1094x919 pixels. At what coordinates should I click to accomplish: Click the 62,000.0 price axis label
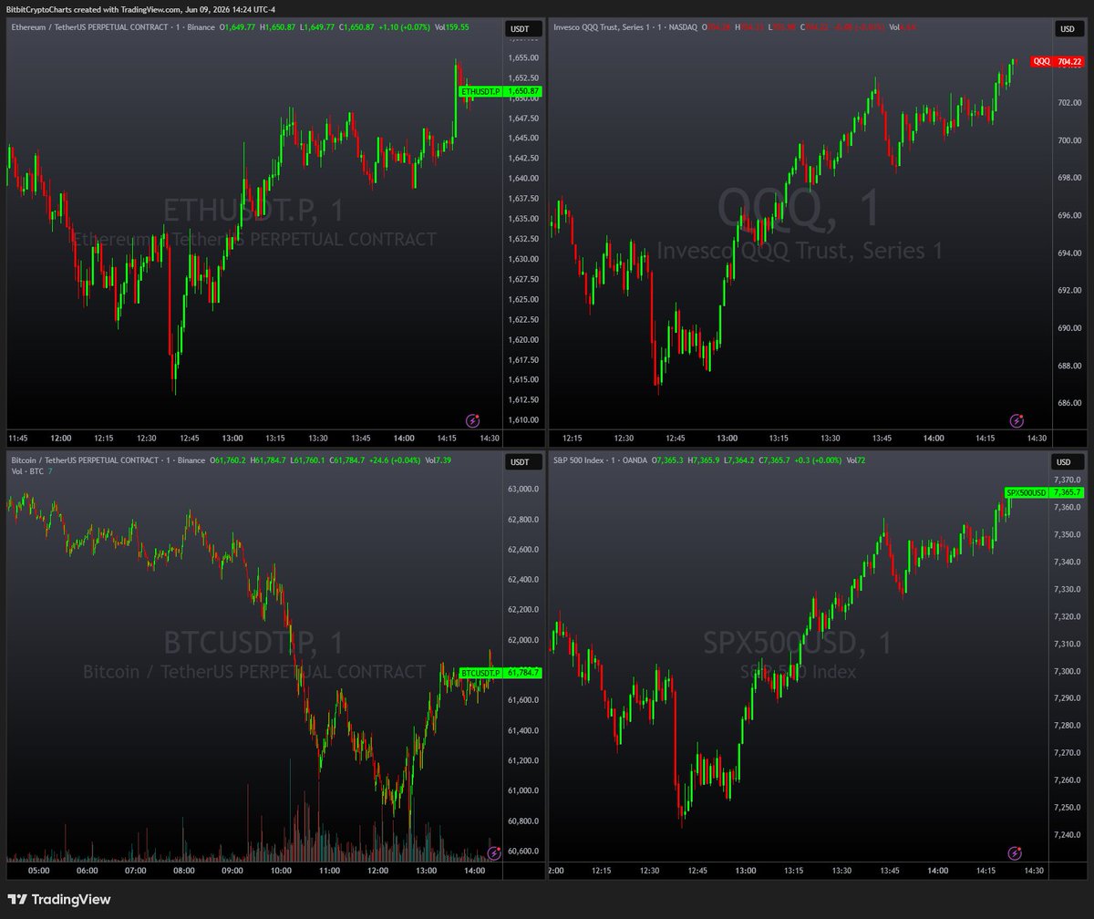(524, 640)
